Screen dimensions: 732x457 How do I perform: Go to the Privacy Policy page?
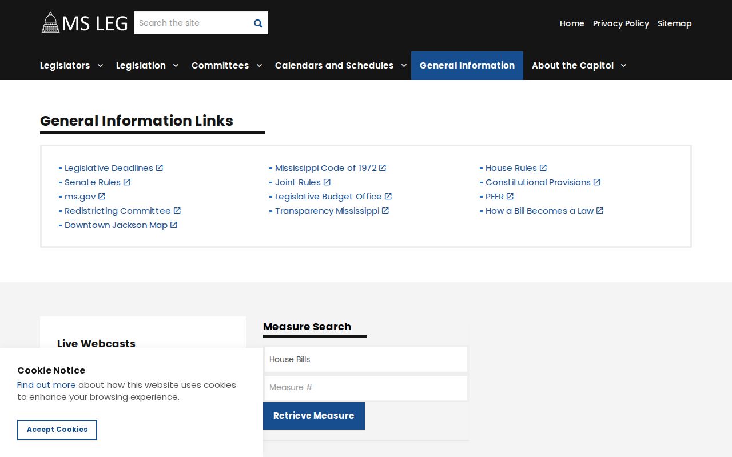pos(621,23)
